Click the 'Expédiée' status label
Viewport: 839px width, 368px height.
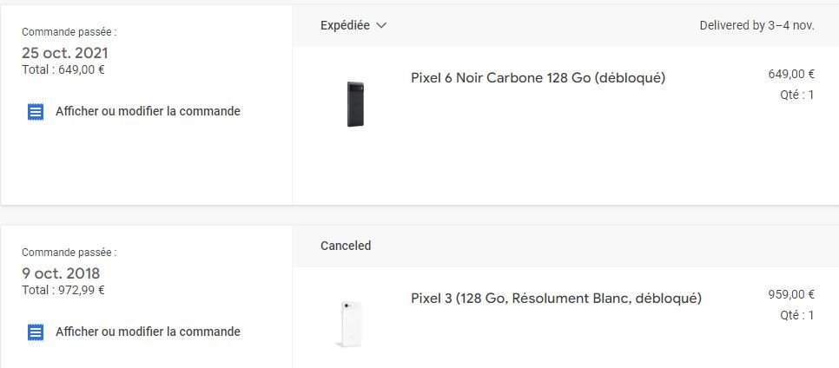tap(345, 25)
